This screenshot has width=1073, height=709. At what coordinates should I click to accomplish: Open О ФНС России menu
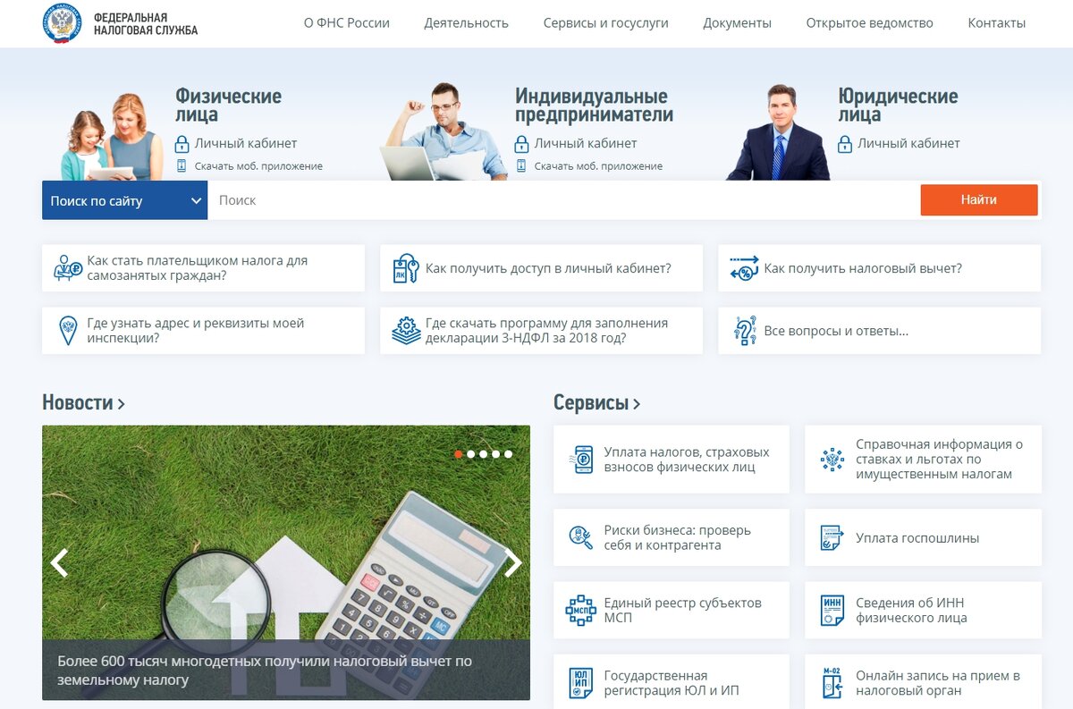pyautogui.click(x=347, y=23)
